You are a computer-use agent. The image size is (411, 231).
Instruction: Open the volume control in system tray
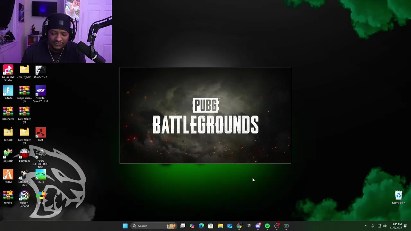385,226
